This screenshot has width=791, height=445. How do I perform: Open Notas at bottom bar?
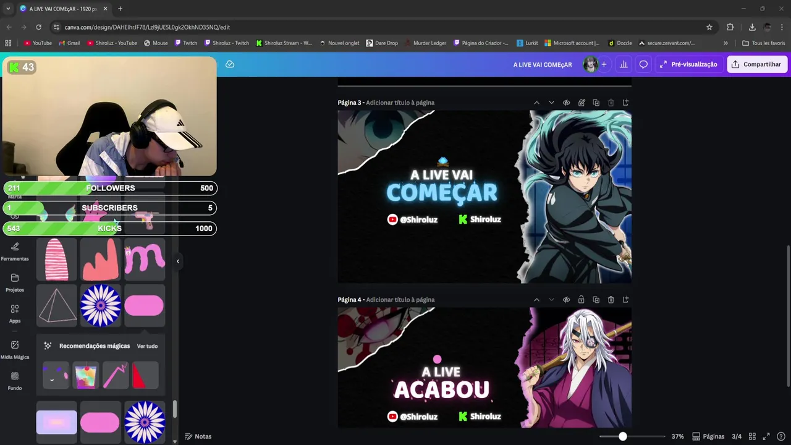[x=198, y=436]
